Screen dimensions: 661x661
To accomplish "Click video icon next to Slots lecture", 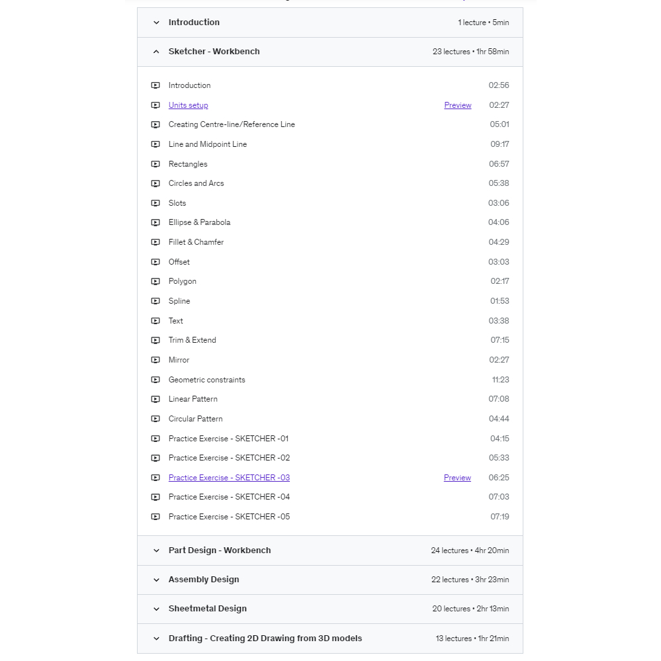I will [x=155, y=203].
